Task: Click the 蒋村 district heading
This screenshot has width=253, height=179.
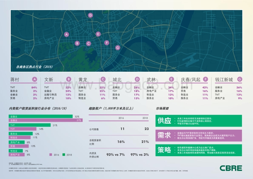Action: [x=15, y=80]
